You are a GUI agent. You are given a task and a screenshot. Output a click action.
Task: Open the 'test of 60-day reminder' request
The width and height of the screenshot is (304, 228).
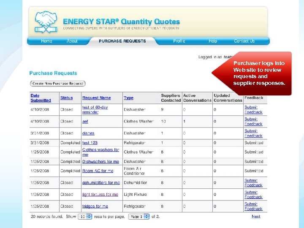click(95, 110)
